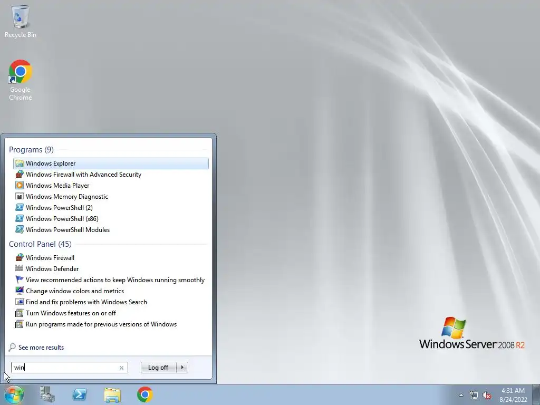Open Windows PowerShell Modules
Viewport: 540px width, 405px height.
click(x=111, y=229)
